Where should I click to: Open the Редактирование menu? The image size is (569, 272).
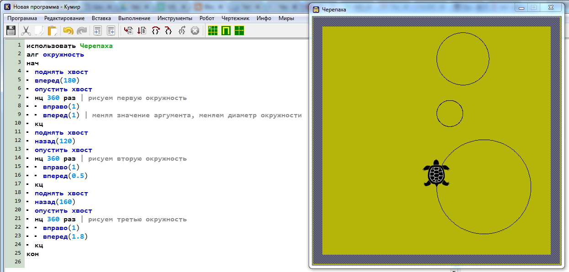pyautogui.click(x=64, y=18)
